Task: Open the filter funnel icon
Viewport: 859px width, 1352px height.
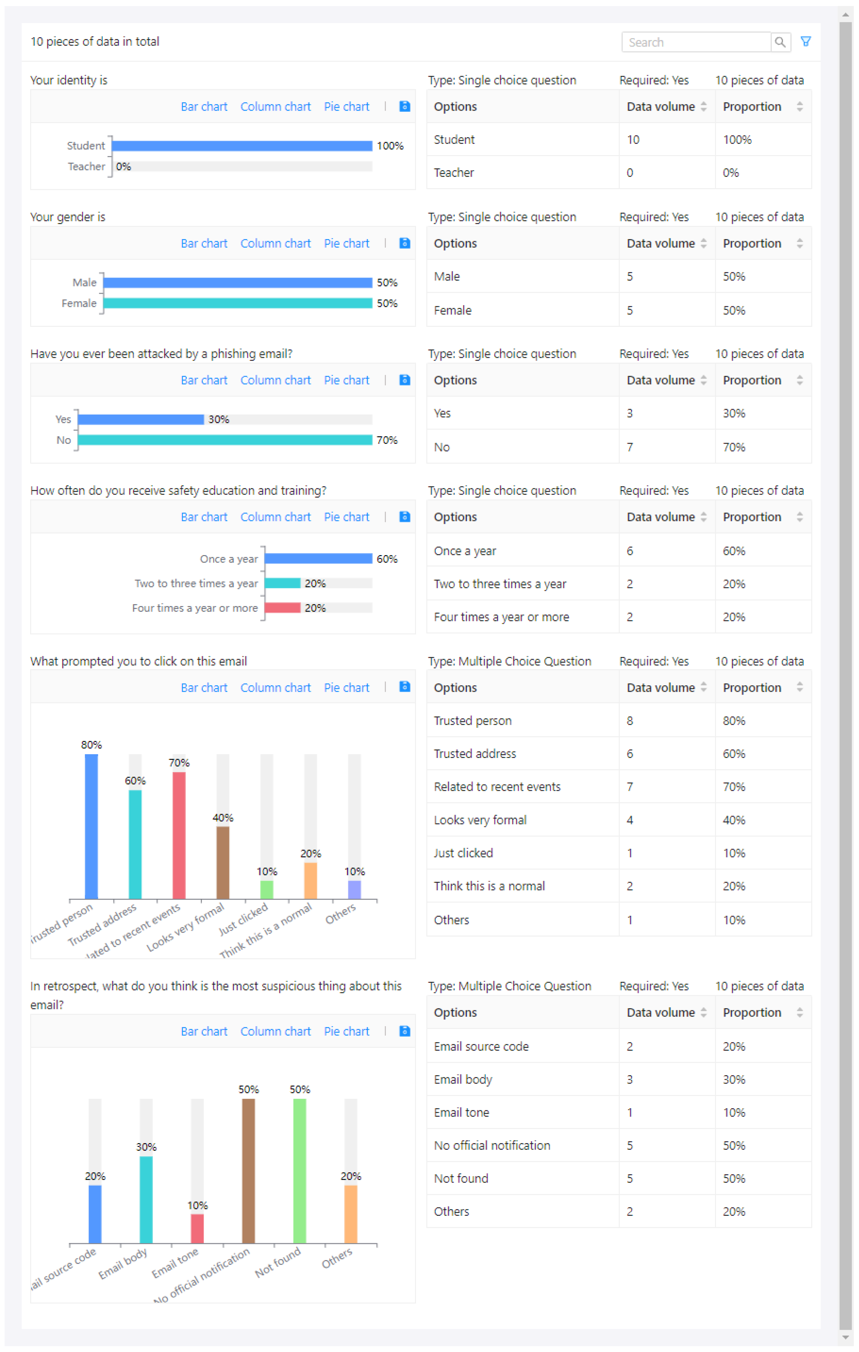Action: coord(805,41)
